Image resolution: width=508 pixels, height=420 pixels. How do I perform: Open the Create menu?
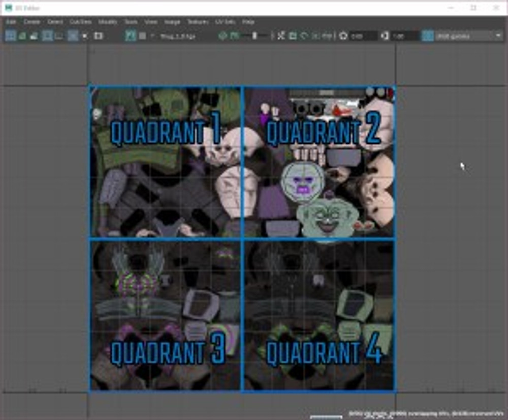coord(31,22)
